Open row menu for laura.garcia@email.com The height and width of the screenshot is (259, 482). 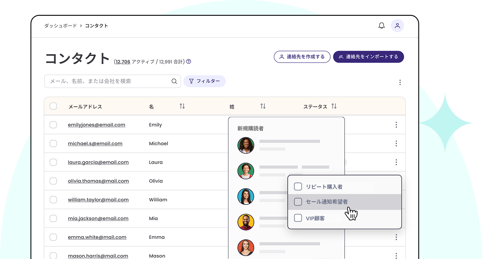click(396, 162)
